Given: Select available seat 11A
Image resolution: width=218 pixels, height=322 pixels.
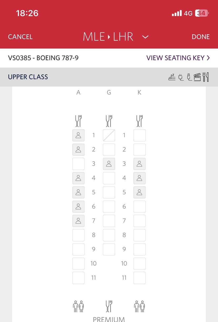Looking at the screenshot, I should pyautogui.click(x=78, y=278).
